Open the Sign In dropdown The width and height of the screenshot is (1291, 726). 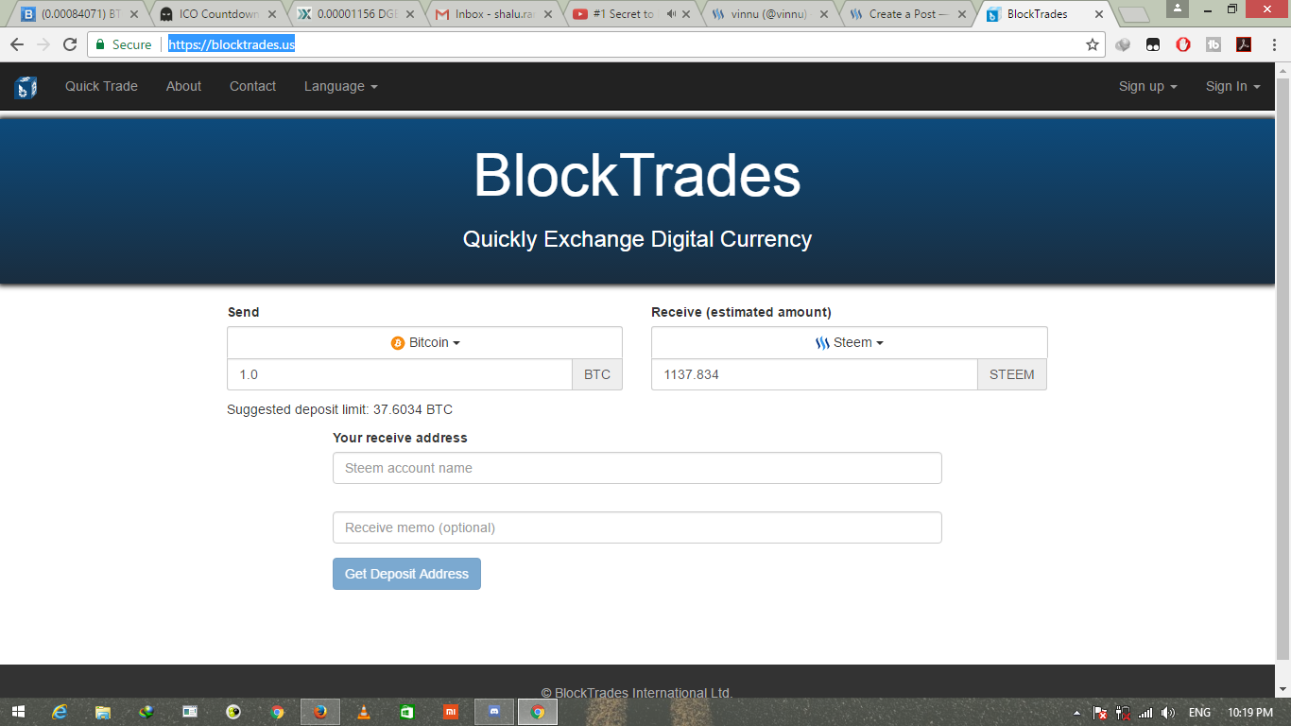tap(1232, 86)
